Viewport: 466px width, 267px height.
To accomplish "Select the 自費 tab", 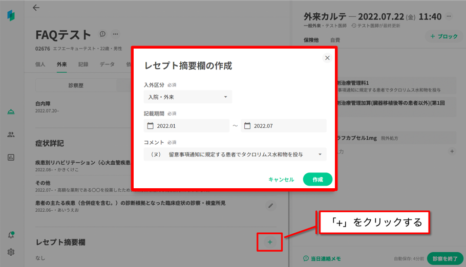I will coord(335,40).
